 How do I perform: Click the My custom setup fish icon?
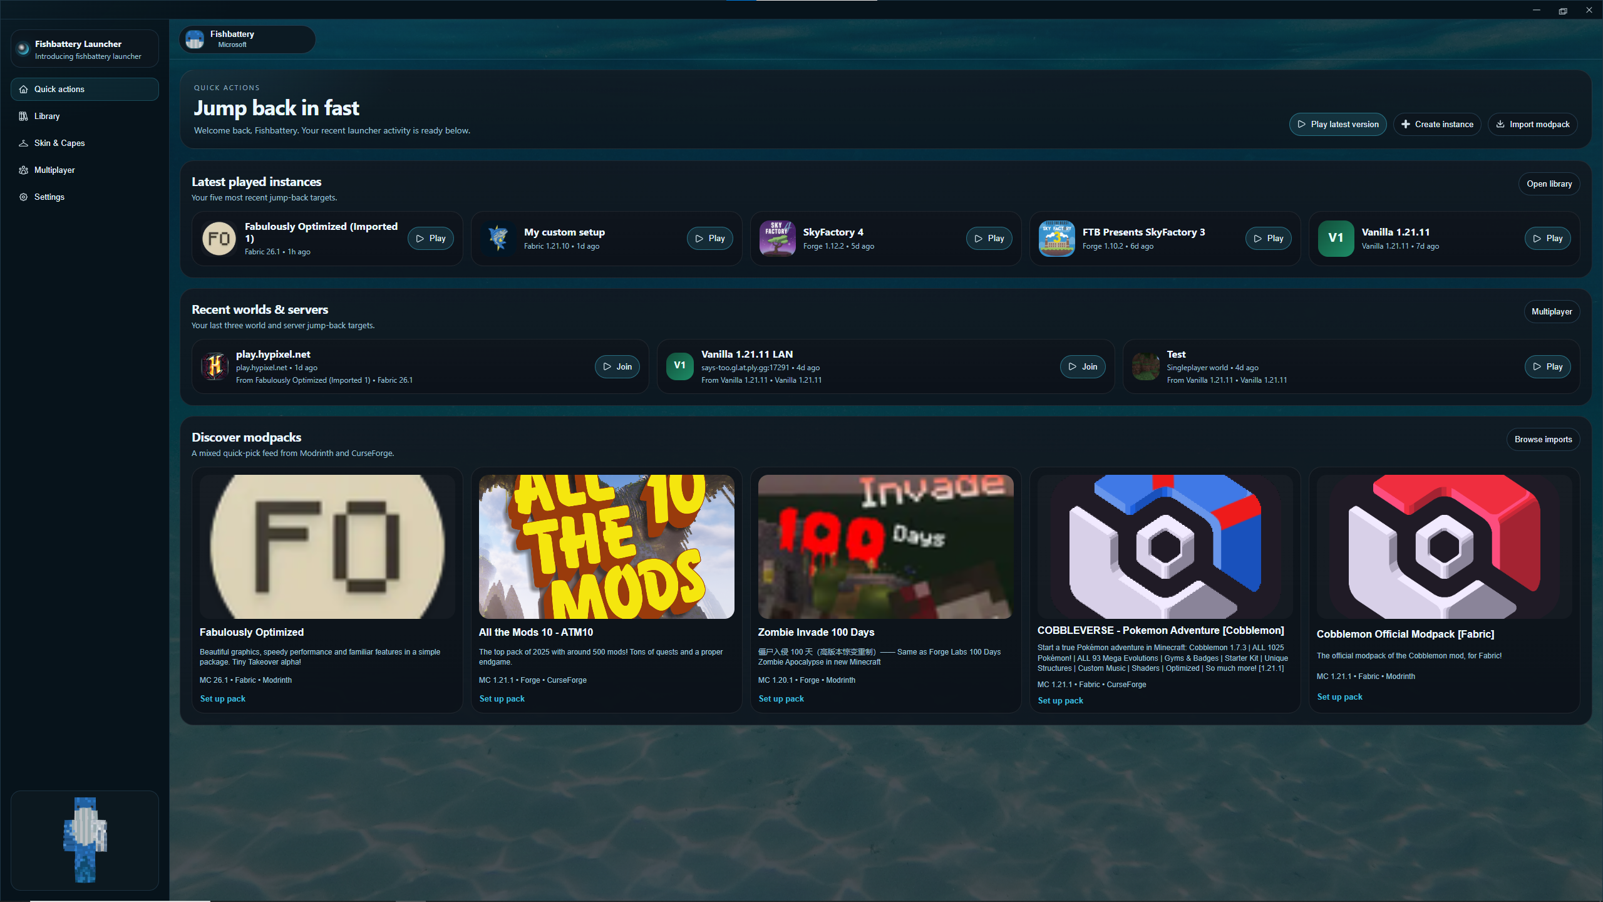point(498,239)
